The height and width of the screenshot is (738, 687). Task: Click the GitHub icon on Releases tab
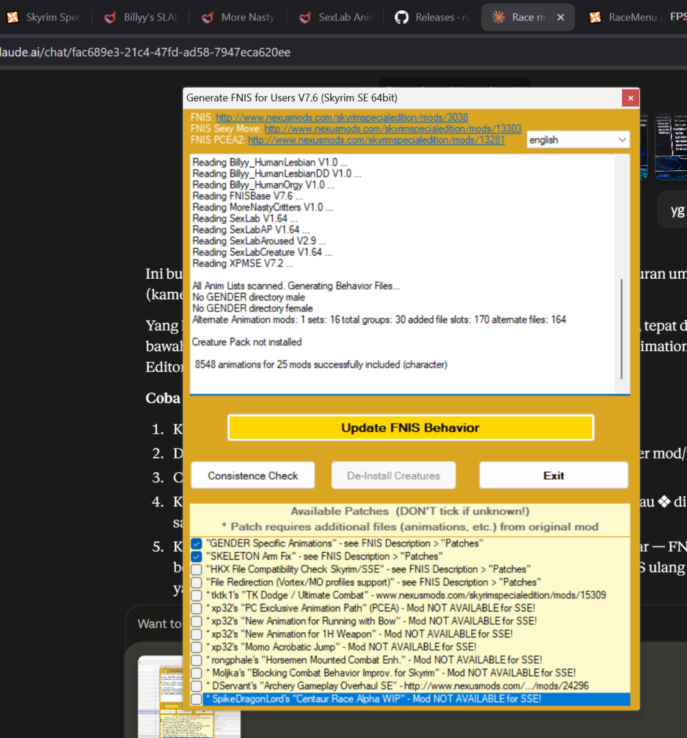tap(402, 17)
